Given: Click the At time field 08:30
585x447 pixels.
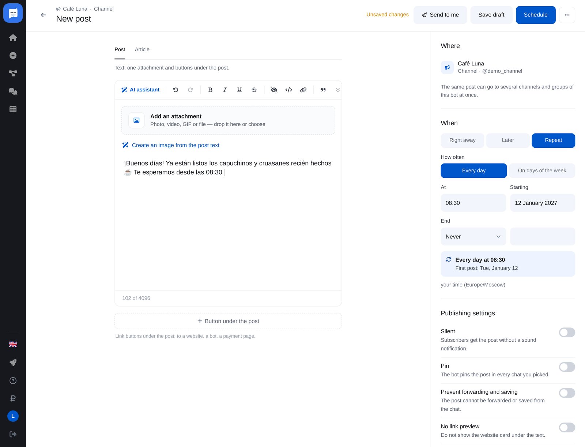Looking at the screenshot, I should [x=473, y=203].
